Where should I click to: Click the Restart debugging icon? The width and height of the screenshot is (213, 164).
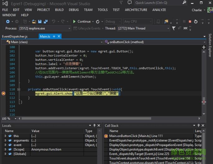click(196, 22)
